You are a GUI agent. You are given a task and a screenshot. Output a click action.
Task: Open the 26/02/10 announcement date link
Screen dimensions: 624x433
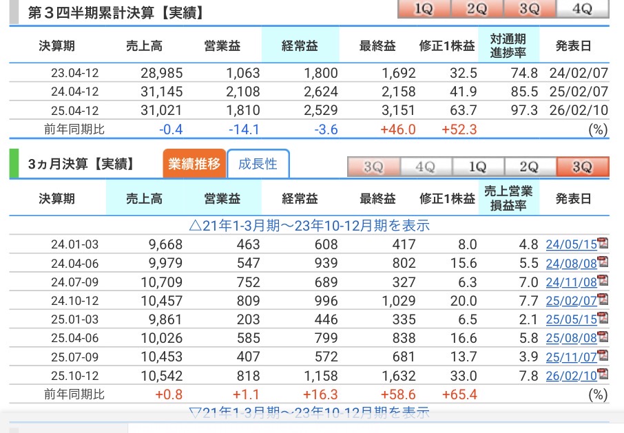tap(570, 376)
